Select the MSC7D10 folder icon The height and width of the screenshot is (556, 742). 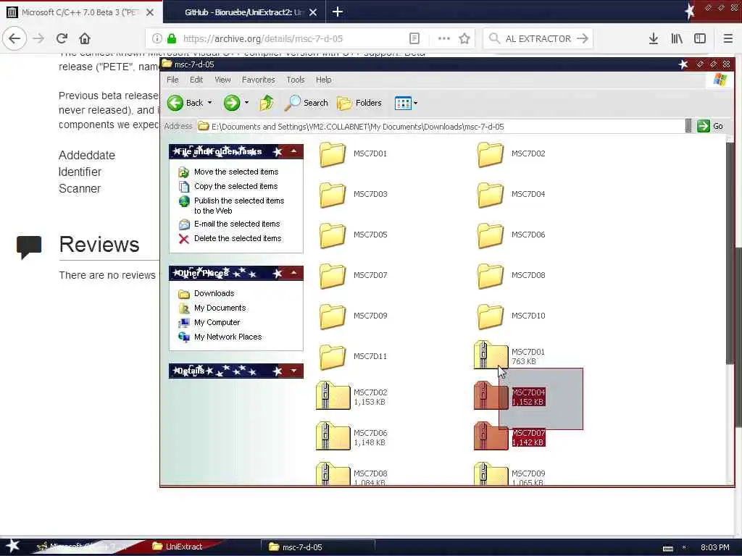coord(491,316)
